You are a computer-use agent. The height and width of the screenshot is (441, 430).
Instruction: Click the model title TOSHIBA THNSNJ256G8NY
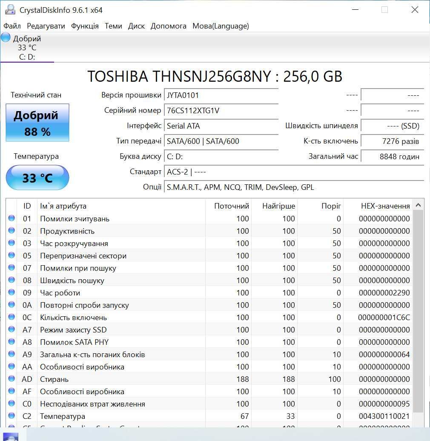pyautogui.click(x=179, y=76)
